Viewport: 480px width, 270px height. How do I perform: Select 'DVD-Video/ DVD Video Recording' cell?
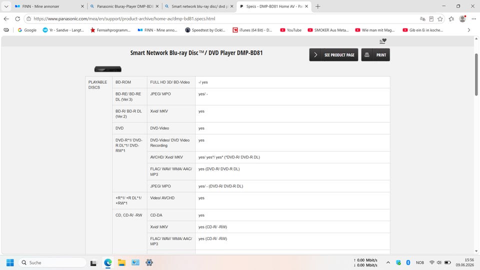point(170,142)
